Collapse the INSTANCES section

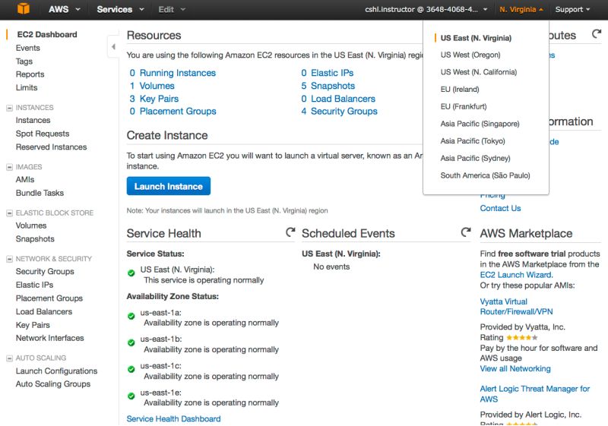9,108
